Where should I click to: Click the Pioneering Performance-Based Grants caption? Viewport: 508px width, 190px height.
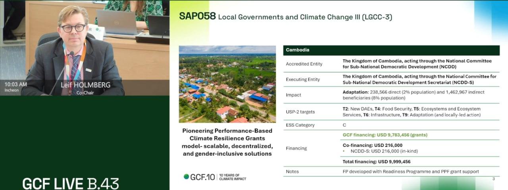click(x=227, y=142)
